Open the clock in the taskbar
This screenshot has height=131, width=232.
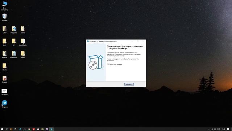(x=223, y=129)
